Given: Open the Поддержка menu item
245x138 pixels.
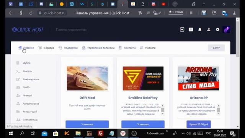Looking at the screenshot, I should tap(68, 48).
